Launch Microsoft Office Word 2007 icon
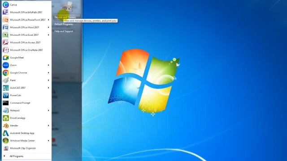 click(x=5, y=27)
